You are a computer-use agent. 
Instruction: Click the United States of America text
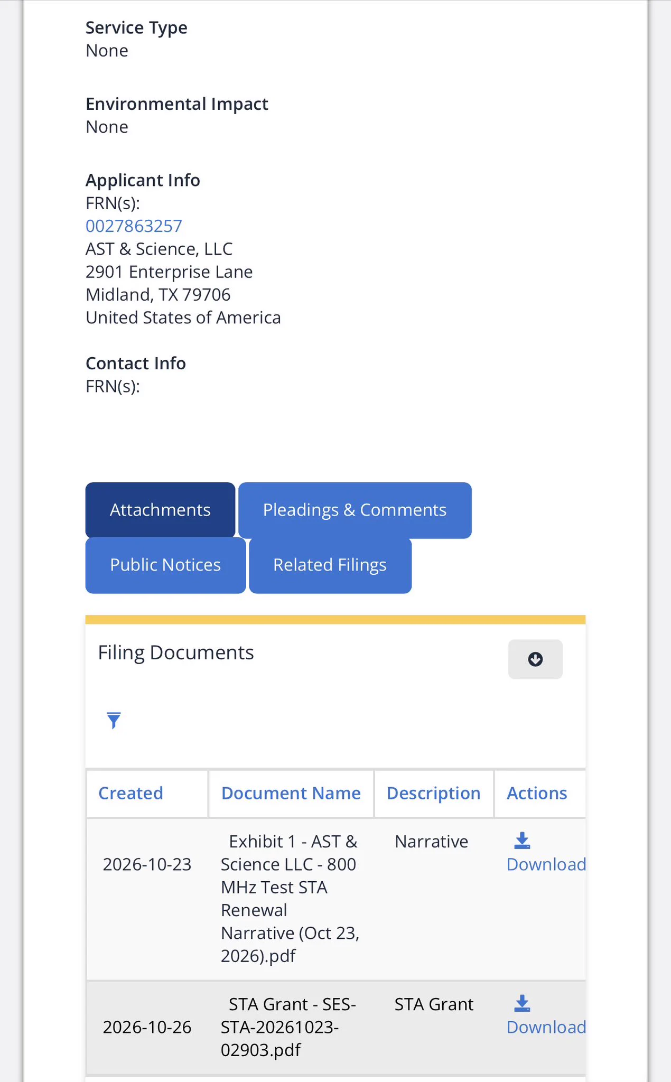pos(183,318)
